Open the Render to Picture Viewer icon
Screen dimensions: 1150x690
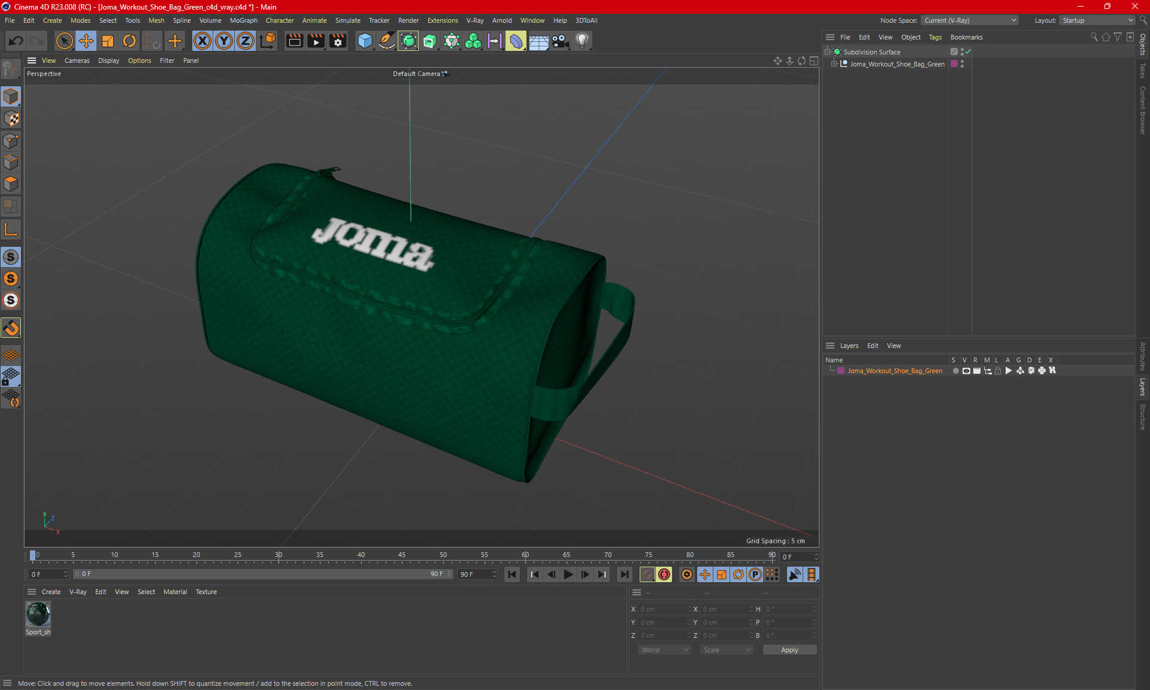[x=316, y=41]
